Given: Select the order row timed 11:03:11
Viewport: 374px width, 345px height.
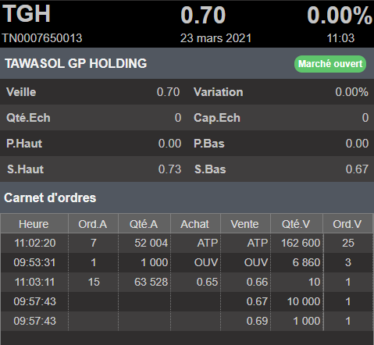Looking at the screenshot, I should pyautogui.click(x=187, y=282).
